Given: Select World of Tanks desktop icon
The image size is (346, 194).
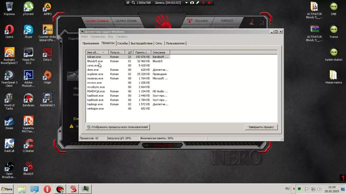Looking at the screenshot, I should [x=9, y=102].
